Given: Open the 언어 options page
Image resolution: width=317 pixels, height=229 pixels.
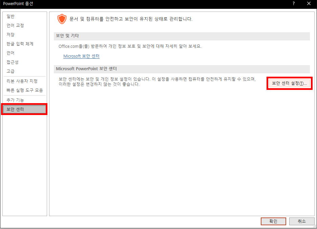Looking at the screenshot, I should tap(11, 53).
